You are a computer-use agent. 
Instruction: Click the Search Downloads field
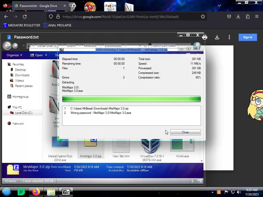[x=171, y=46]
